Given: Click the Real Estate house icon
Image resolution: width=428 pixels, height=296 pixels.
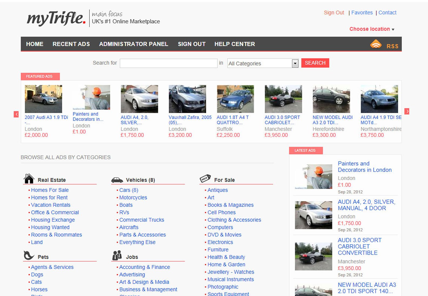Looking at the screenshot, I should click(29, 179).
